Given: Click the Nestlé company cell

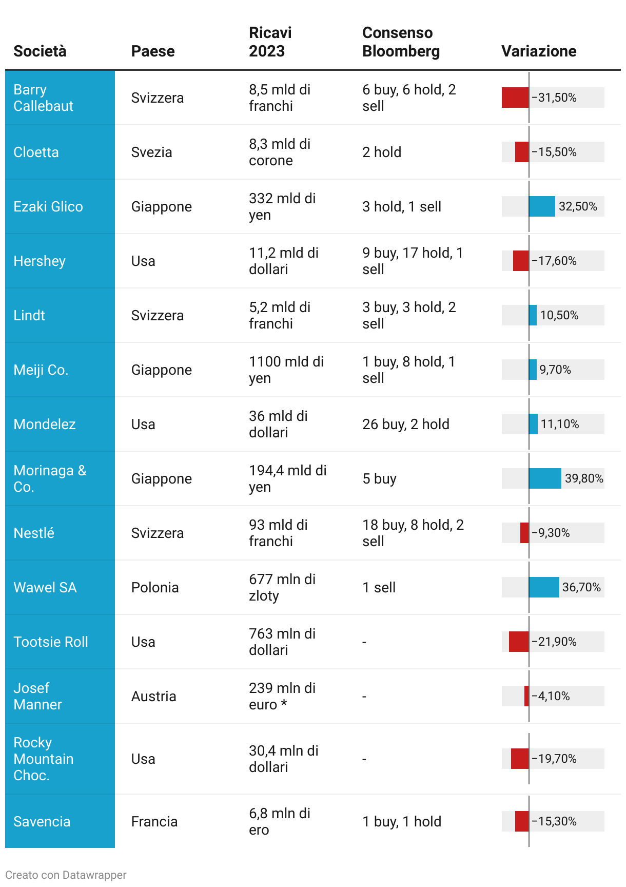Looking at the screenshot, I should 60,533.
